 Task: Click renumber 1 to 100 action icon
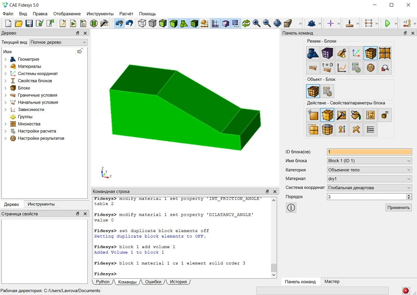(x=370, y=115)
